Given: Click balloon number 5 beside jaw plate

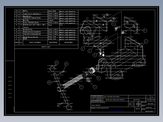Looking at the screenshot, I should pyautogui.click(x=145, y=30).
